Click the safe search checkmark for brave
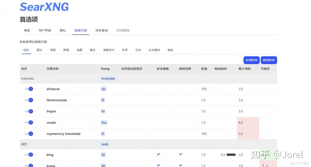Image resolution: width=311 pixels, height=167 pixels. pyautogui.click(x=158, y=165)
